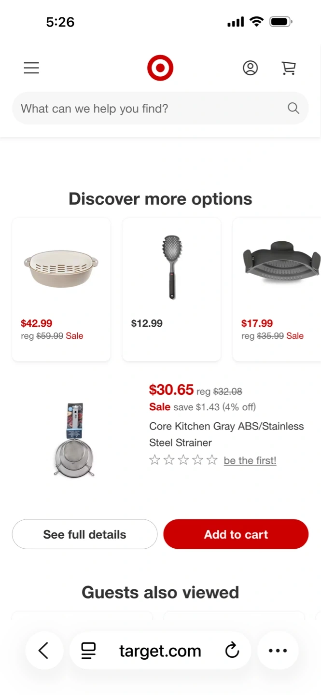Screen dimensions: 321x695
Task: Add the Core Kitchen strainer to cart
Action: 236,534
